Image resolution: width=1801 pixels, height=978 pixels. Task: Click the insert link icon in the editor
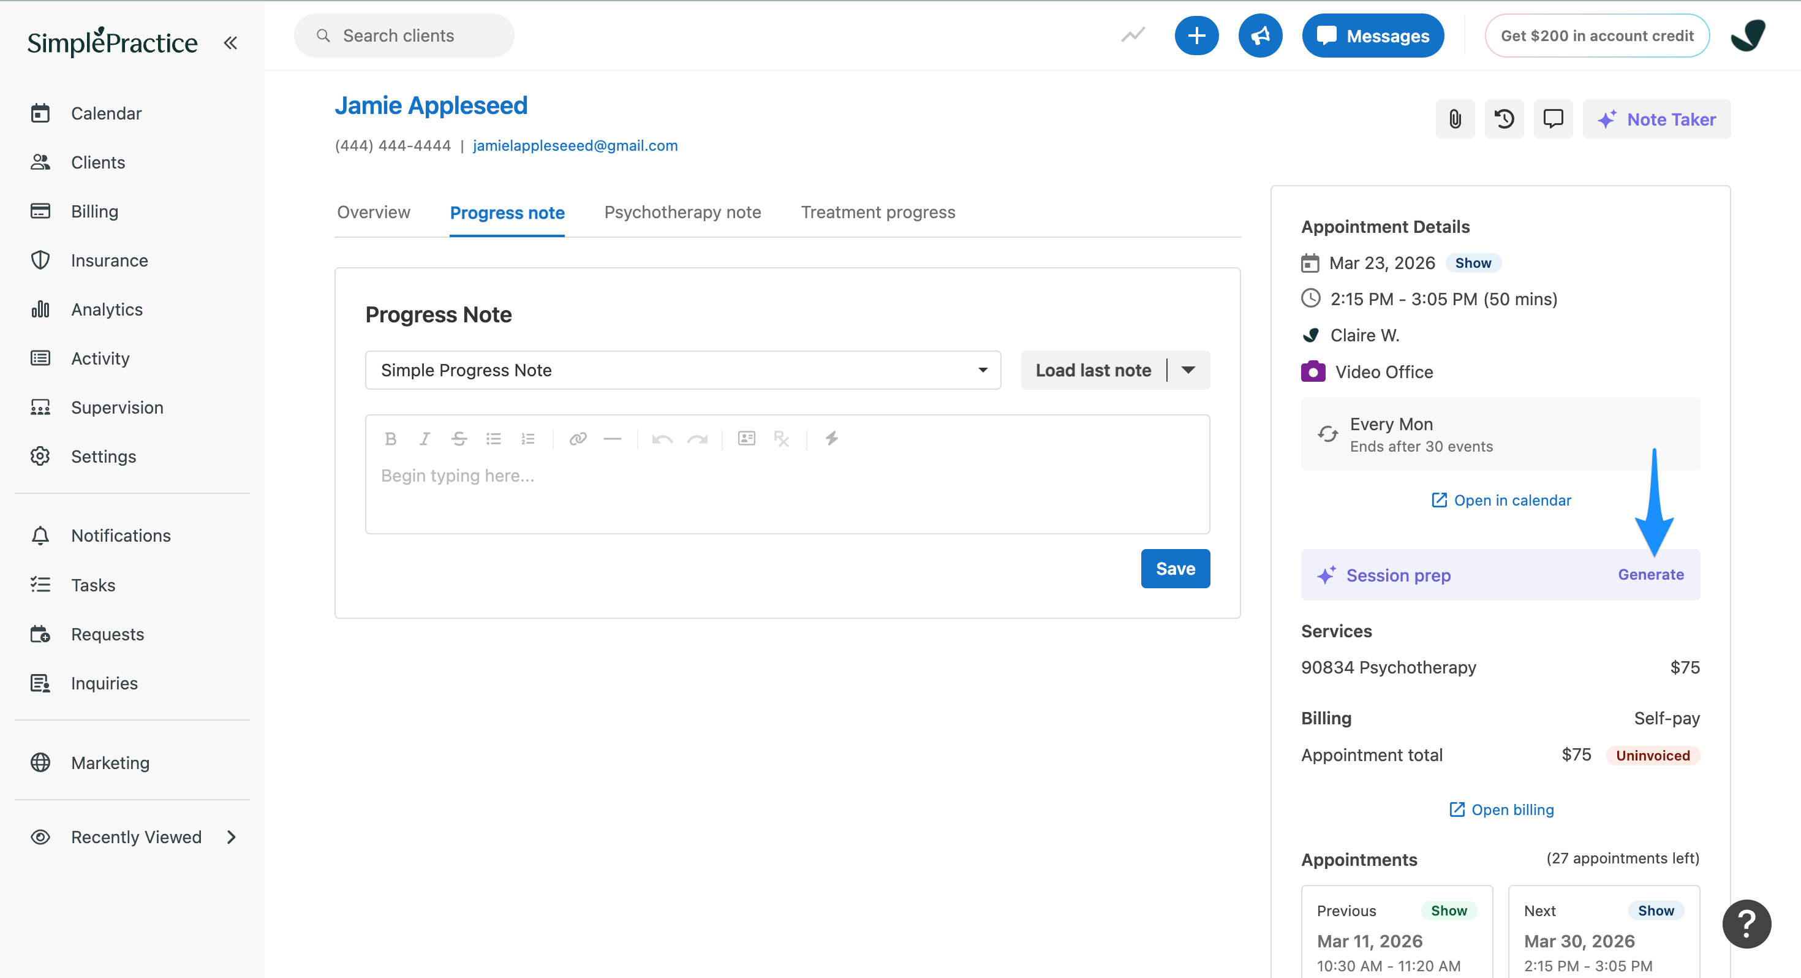click(578, 439)
